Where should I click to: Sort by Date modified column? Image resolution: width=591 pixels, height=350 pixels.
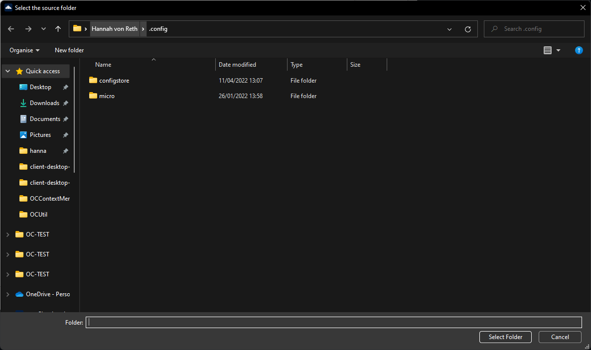point(238,65)
